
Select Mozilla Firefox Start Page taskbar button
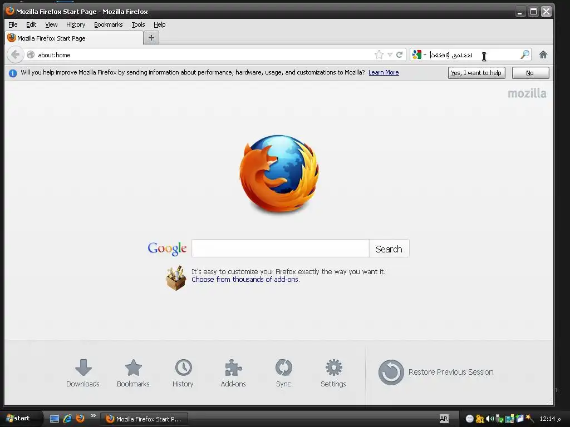coord(144,419)
